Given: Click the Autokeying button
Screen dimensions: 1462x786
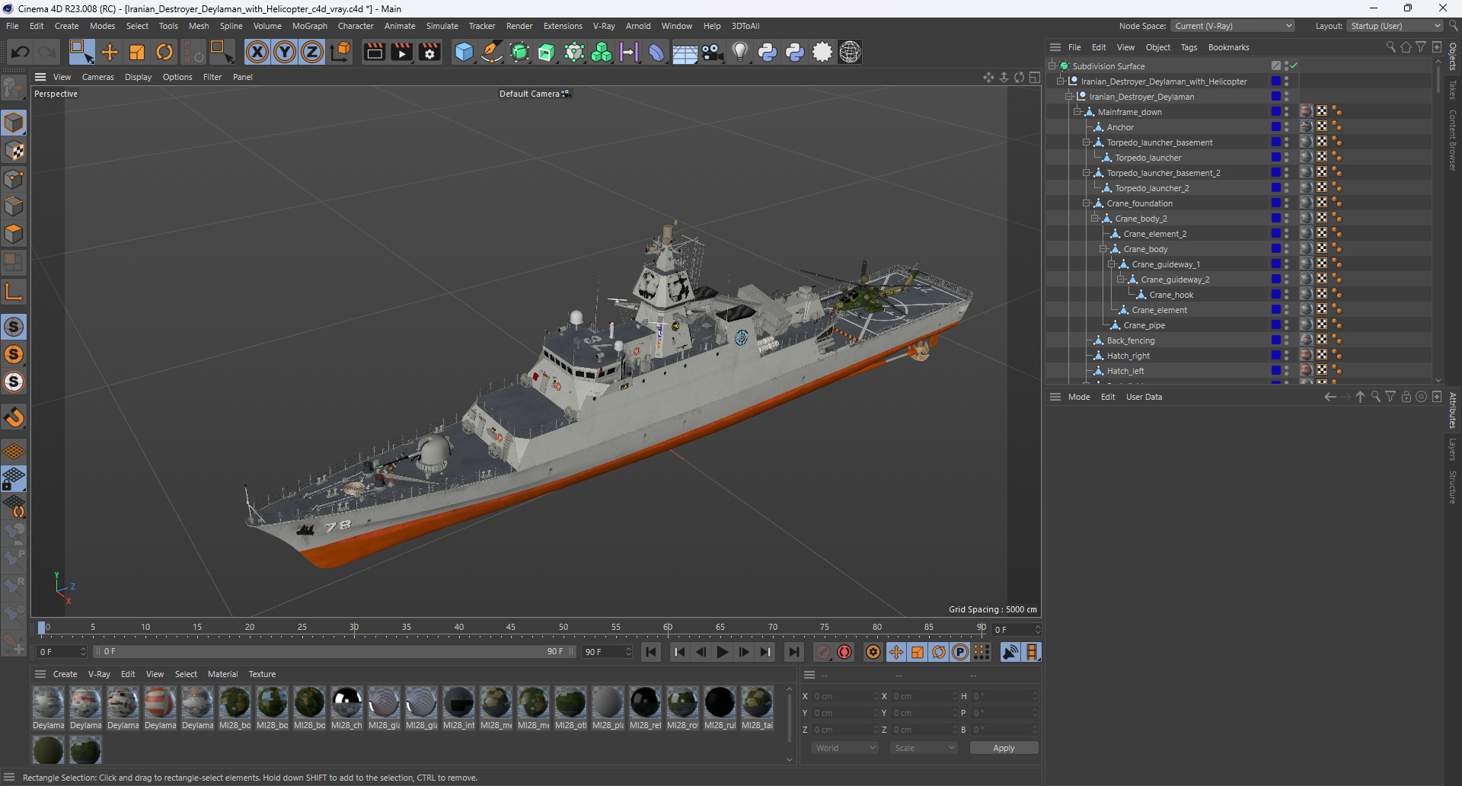Looking at the screenshot, I should 844,652.
